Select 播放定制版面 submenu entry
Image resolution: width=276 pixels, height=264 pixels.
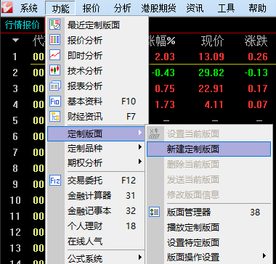coord(208,228)
